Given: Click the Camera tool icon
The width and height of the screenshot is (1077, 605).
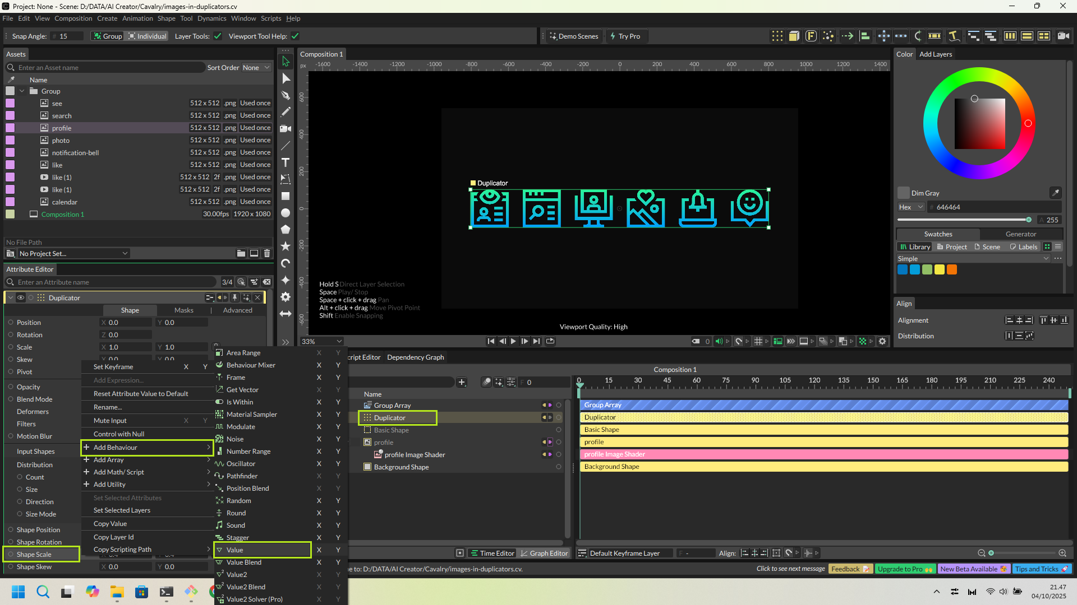Looking at the screenshot, I should coord(286,129).
